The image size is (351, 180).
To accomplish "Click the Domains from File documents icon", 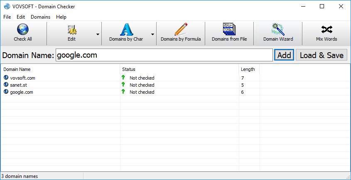I will click(x=229, y=29).
